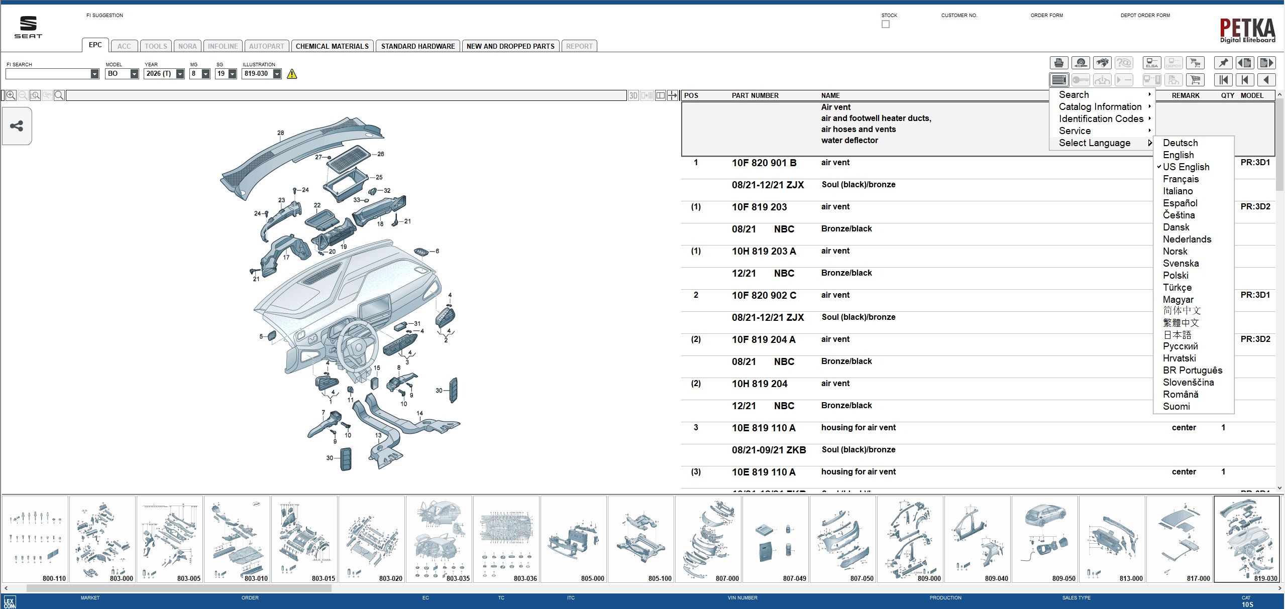The height and width of the screenshot is (609, 1285).
Task: Click the yellow warning triangle icon
Action: (x=292, y=74)
